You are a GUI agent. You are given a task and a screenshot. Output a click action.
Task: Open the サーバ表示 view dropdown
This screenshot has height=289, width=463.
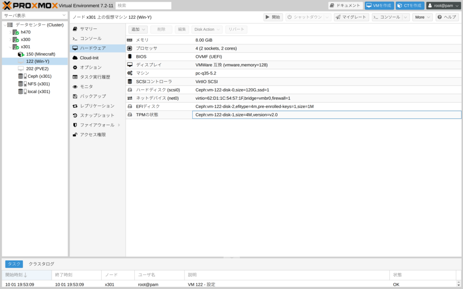pos(35,15)
